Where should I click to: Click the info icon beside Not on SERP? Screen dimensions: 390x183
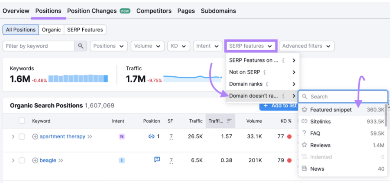(265, 72)
